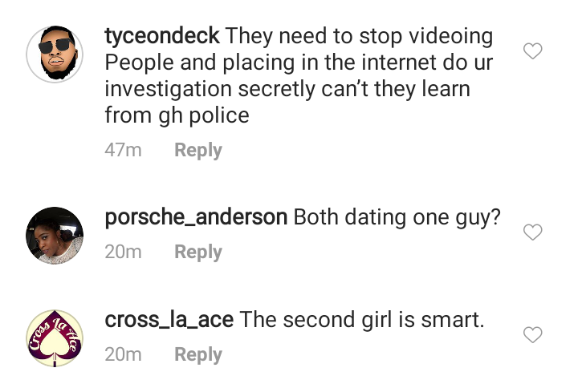Visit the cross_la_ace username link
578x384 pixels.
(169, 320)
